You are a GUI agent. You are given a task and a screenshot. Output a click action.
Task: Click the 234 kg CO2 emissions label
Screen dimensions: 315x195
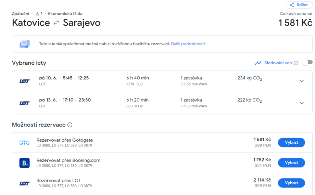click(249, 78)
